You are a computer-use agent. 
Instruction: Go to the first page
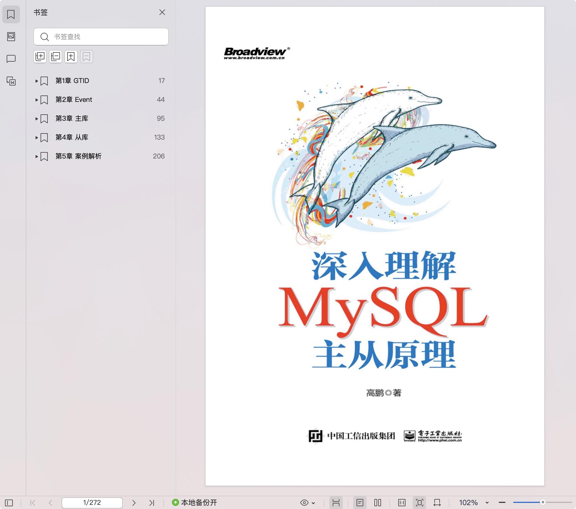coord(33,503)
